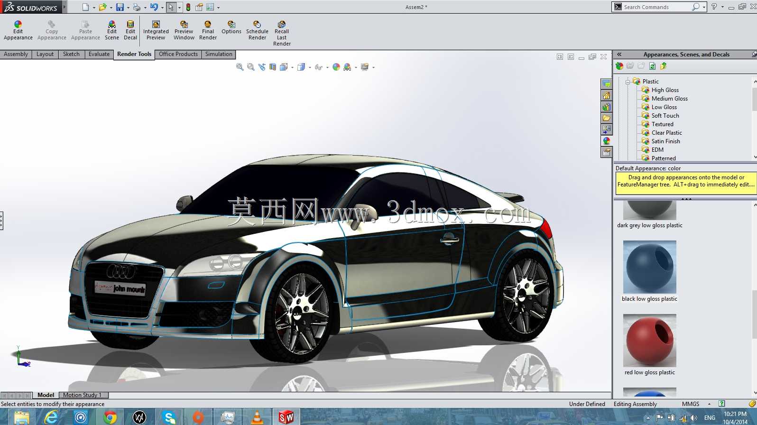Viewport: 757px width, 425px height.
Task: Click the Previous View icon
Action: pos(262,67)
